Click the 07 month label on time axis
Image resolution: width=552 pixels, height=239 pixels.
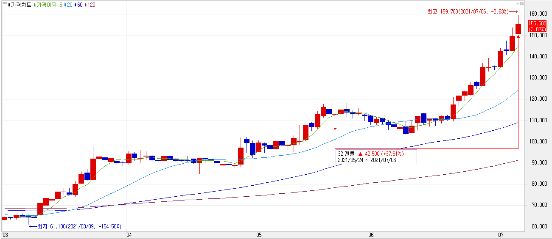(501, 235)
